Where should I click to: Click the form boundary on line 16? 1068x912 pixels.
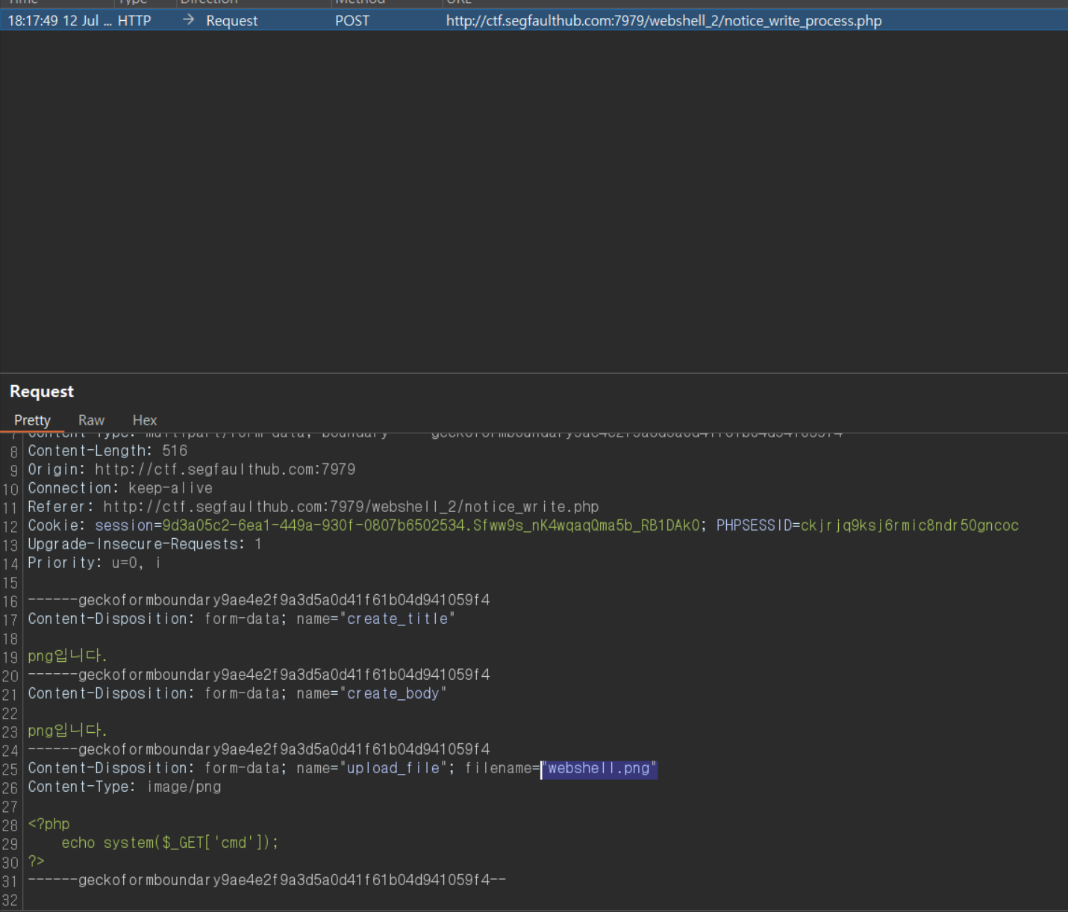coord(259,600)
